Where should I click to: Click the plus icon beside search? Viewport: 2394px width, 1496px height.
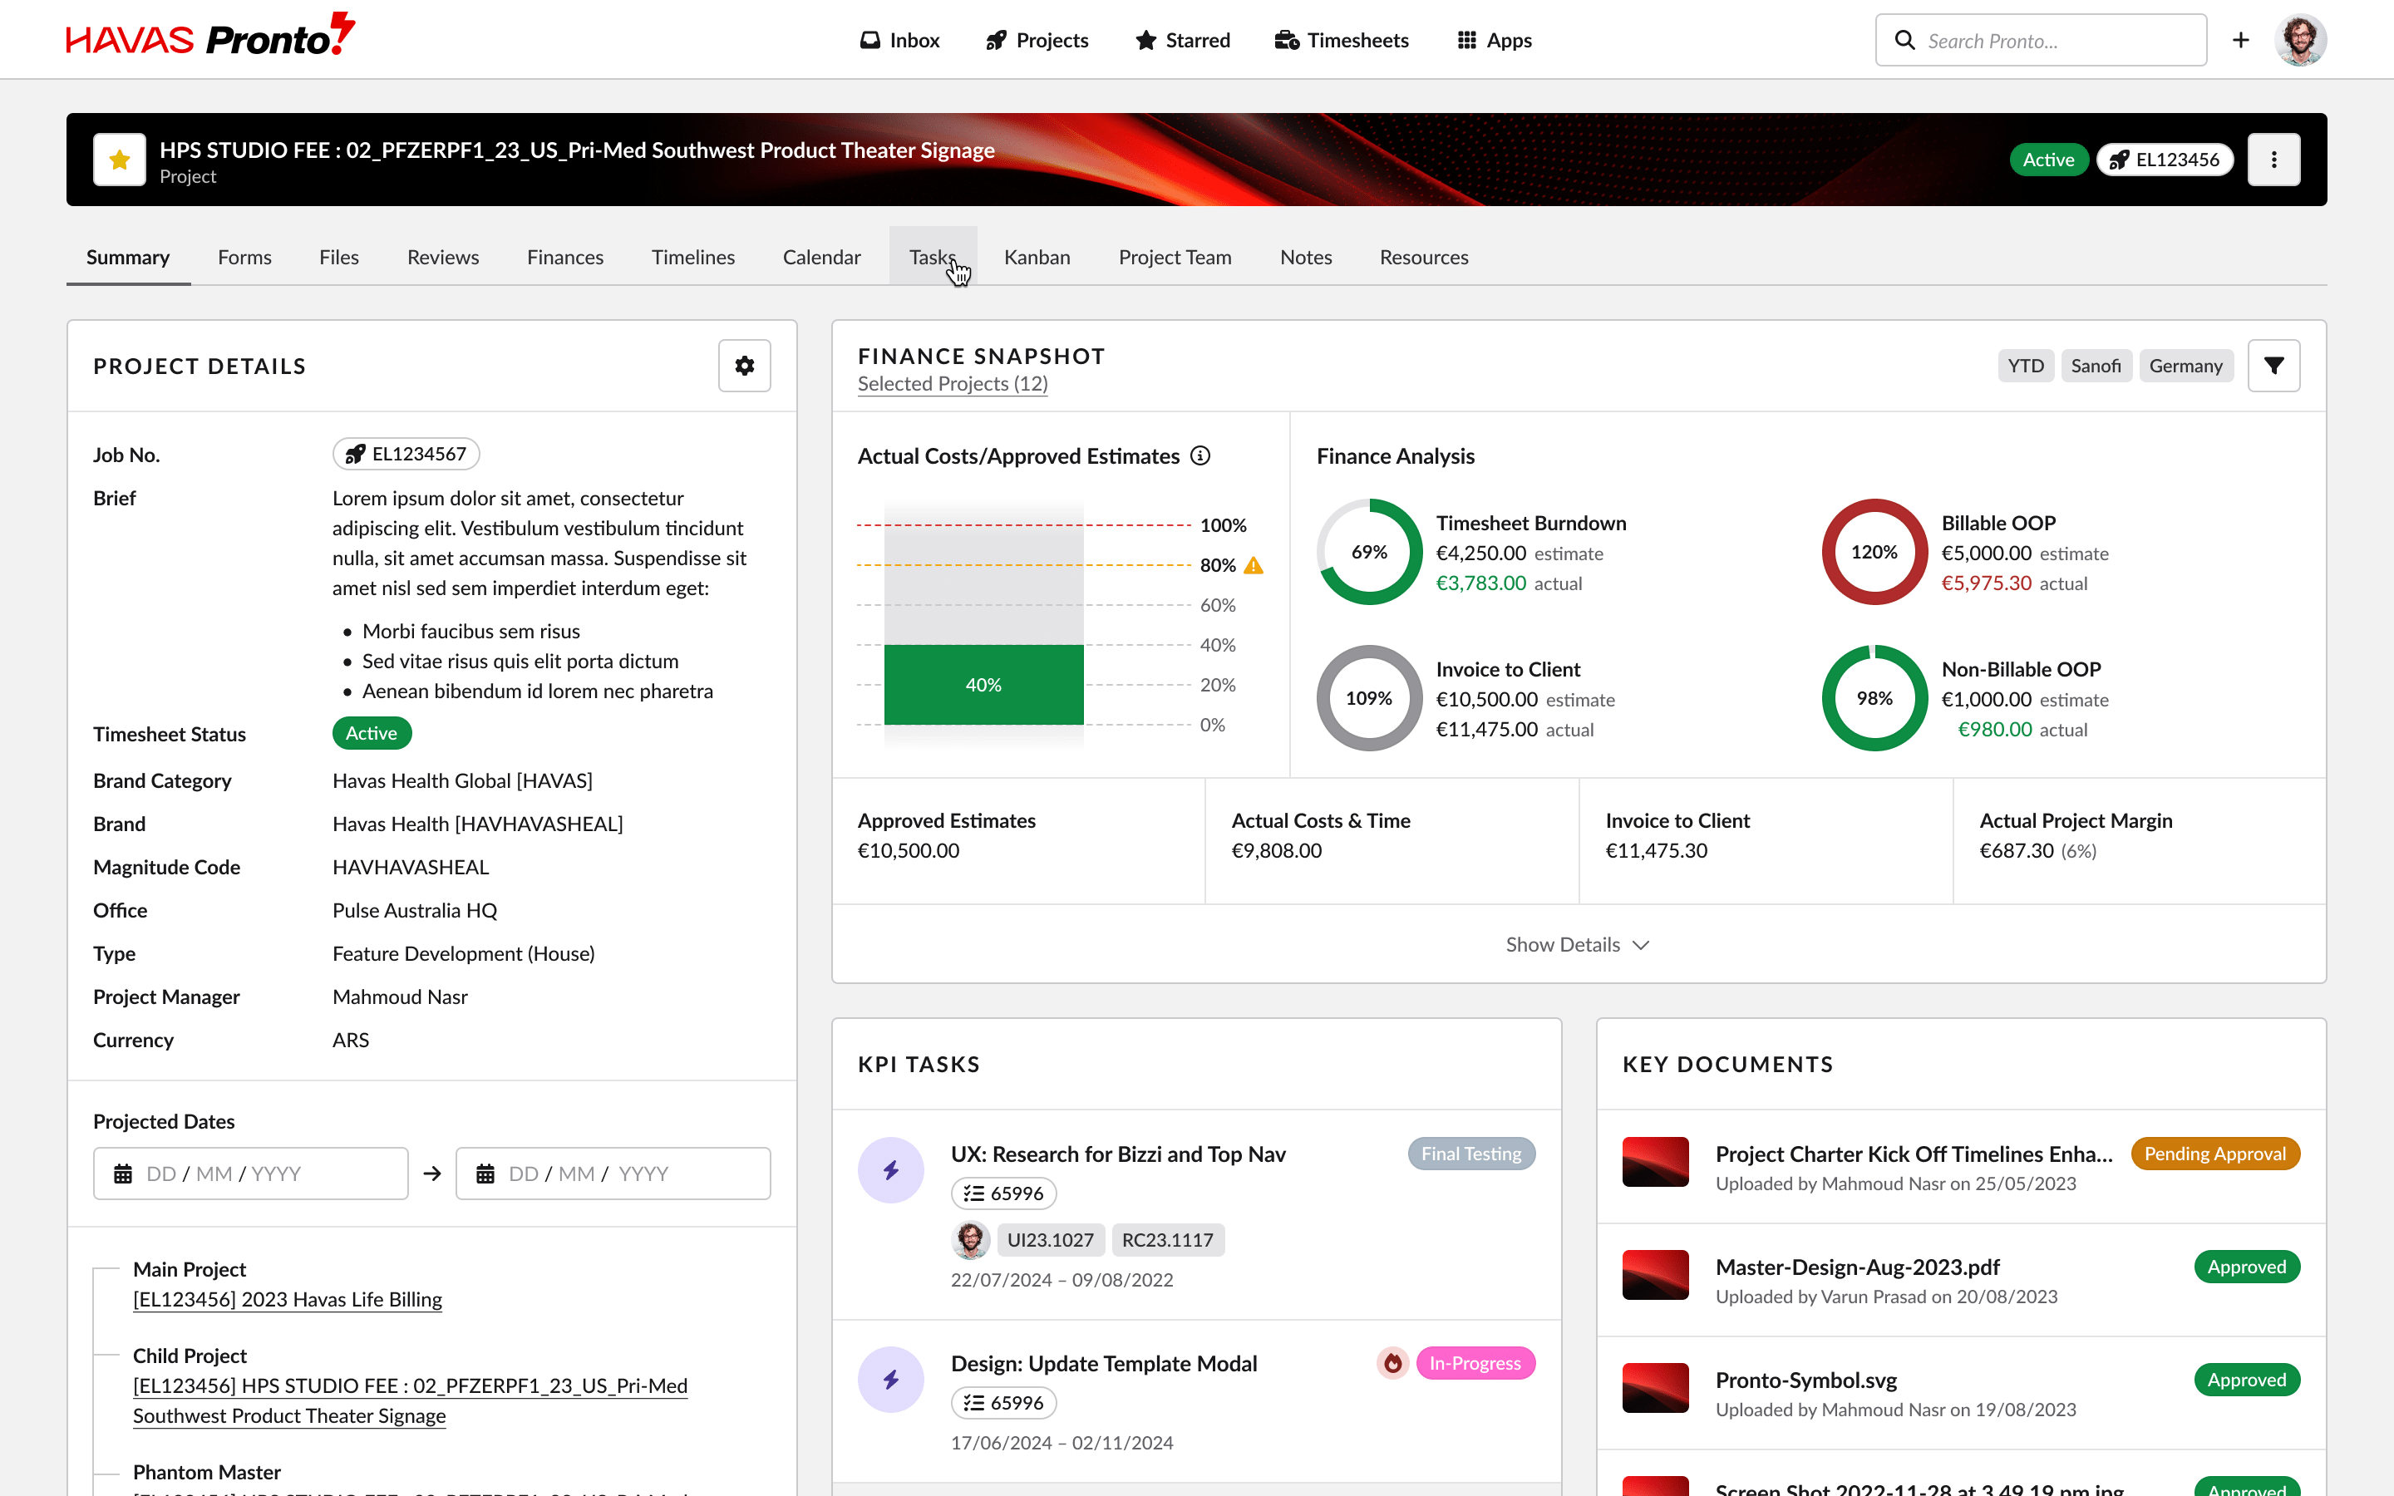point(2241,41)
